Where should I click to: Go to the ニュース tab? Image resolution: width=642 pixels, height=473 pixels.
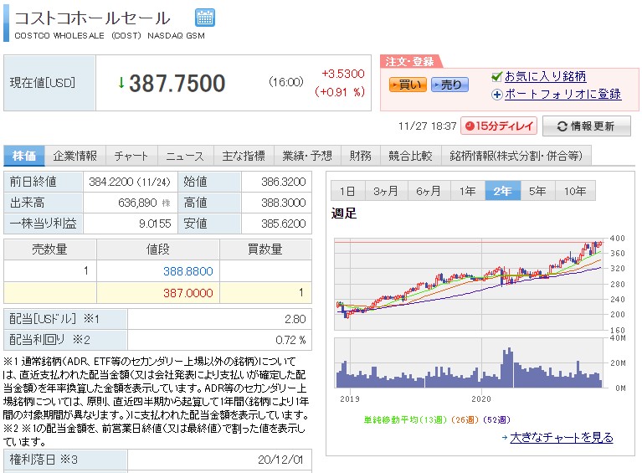[x=185, y=156]
